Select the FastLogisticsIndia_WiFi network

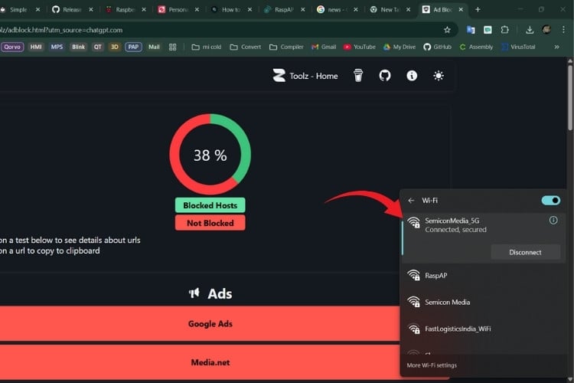[x=483, y=329]
